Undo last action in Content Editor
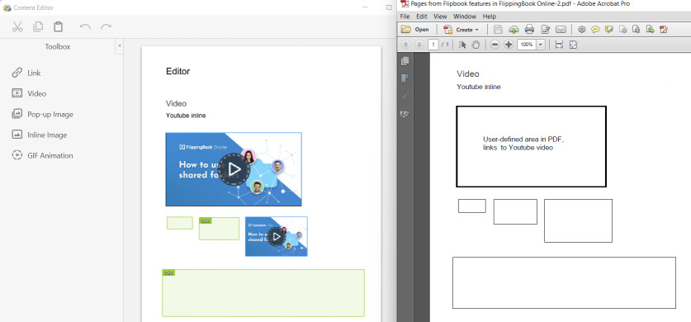 [x=85, y=27]
